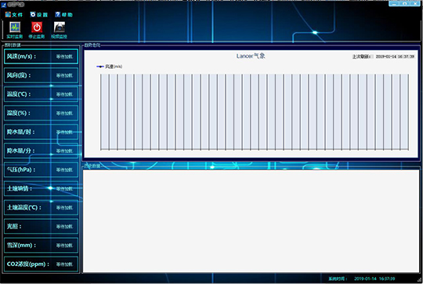
Task: Select the 风向(度) data row
Action: click(41, 75)
